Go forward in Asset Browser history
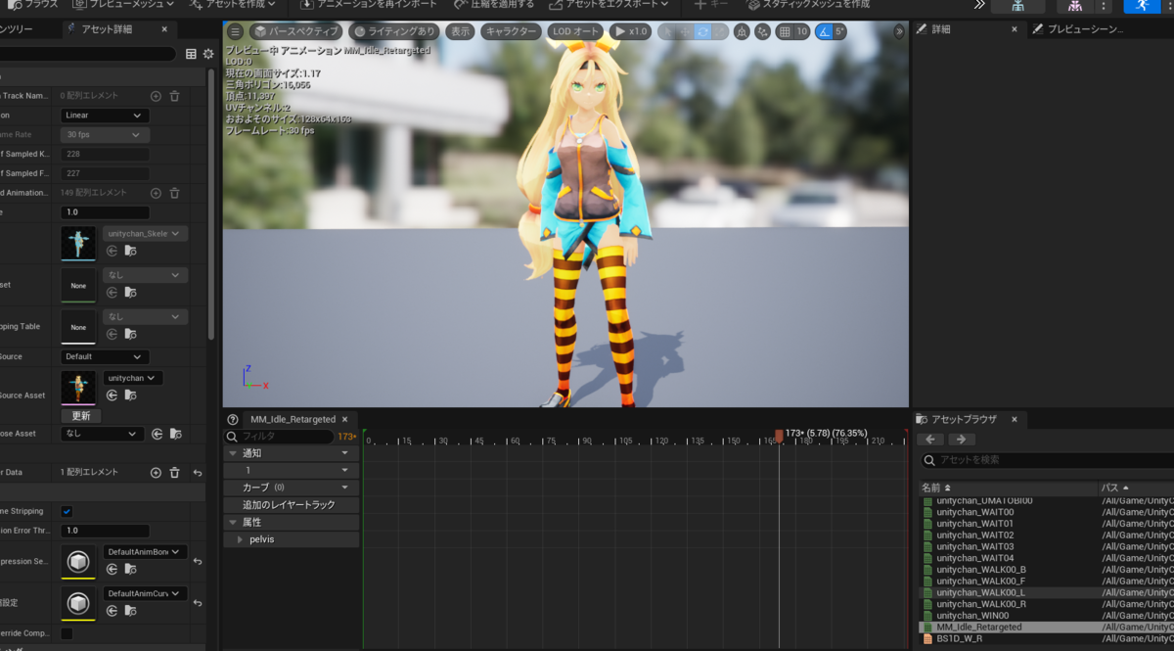 tap(963, 440)
